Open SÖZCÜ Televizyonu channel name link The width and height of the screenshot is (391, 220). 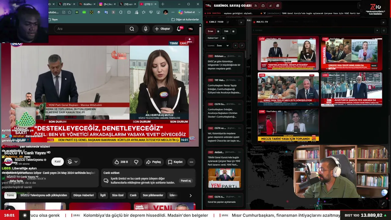pos(29,160)
